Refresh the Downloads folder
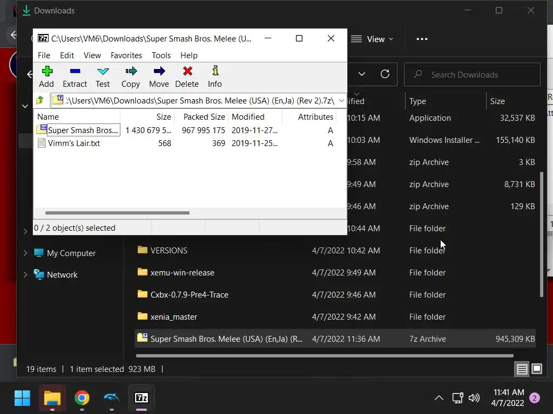 click(385, 74)
